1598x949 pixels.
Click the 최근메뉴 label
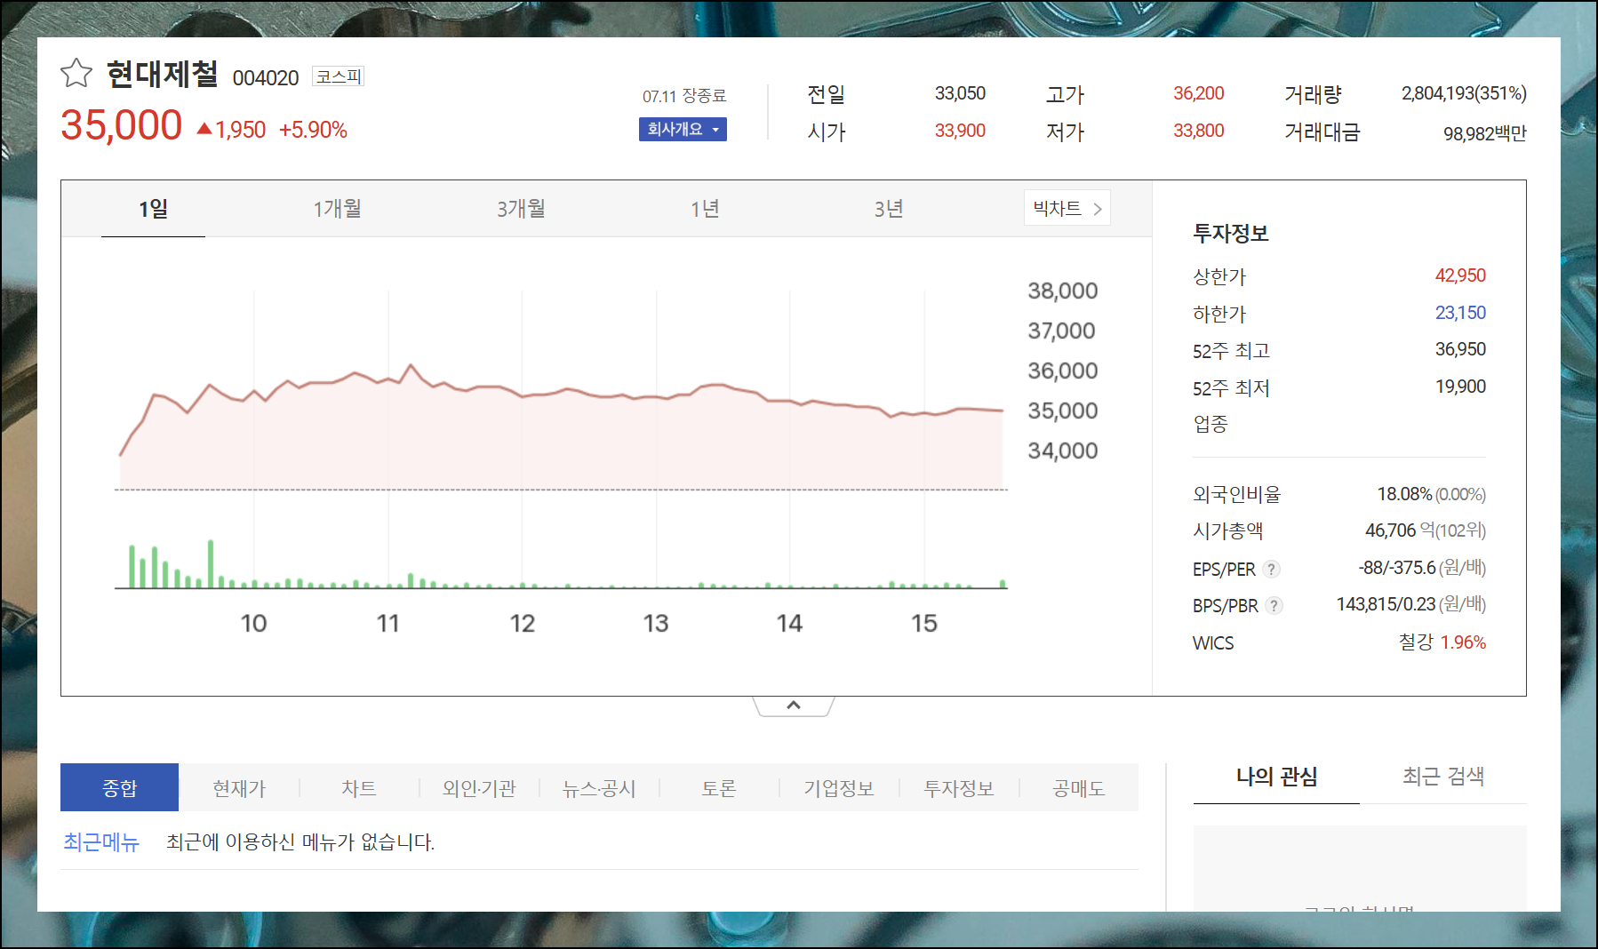coord(101,841)
